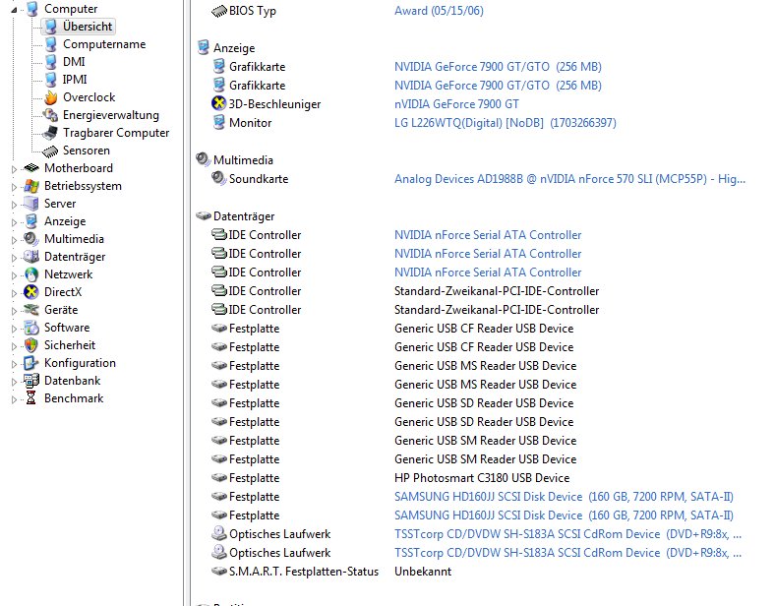Open the Award (05/15/06) BIOS link
The width and height of the screenshot is (775, 606).
pyautogui.click(x=439, y=11)
